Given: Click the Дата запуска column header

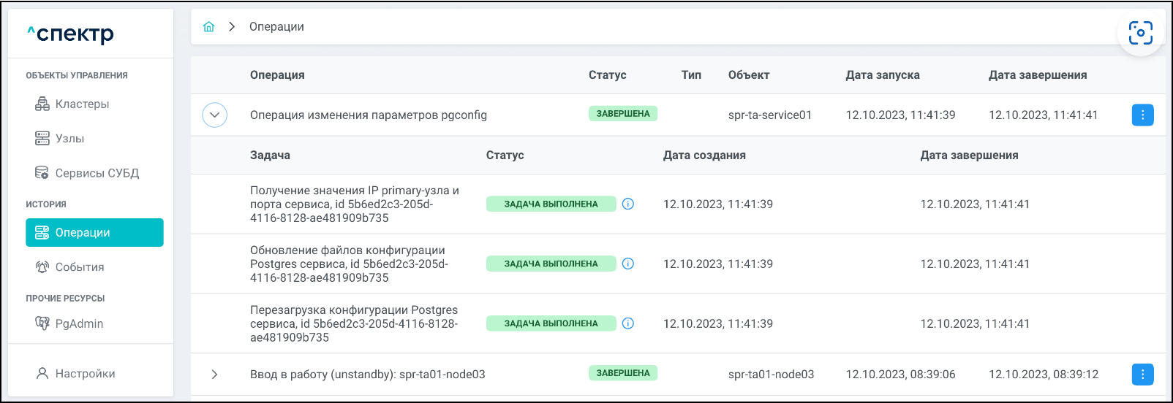Looking at the screenshot, I should tap(883, 75).
